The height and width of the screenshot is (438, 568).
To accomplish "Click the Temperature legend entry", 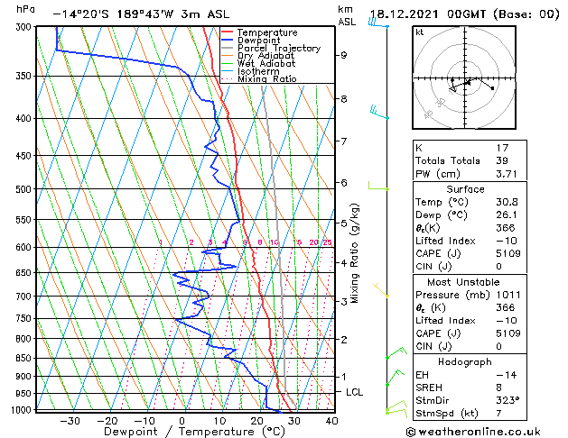I will (267, 32).
